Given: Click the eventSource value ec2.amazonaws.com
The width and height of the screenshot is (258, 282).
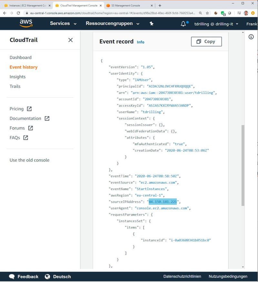Looking at the screenshot, I should click(x=158, y=183).
